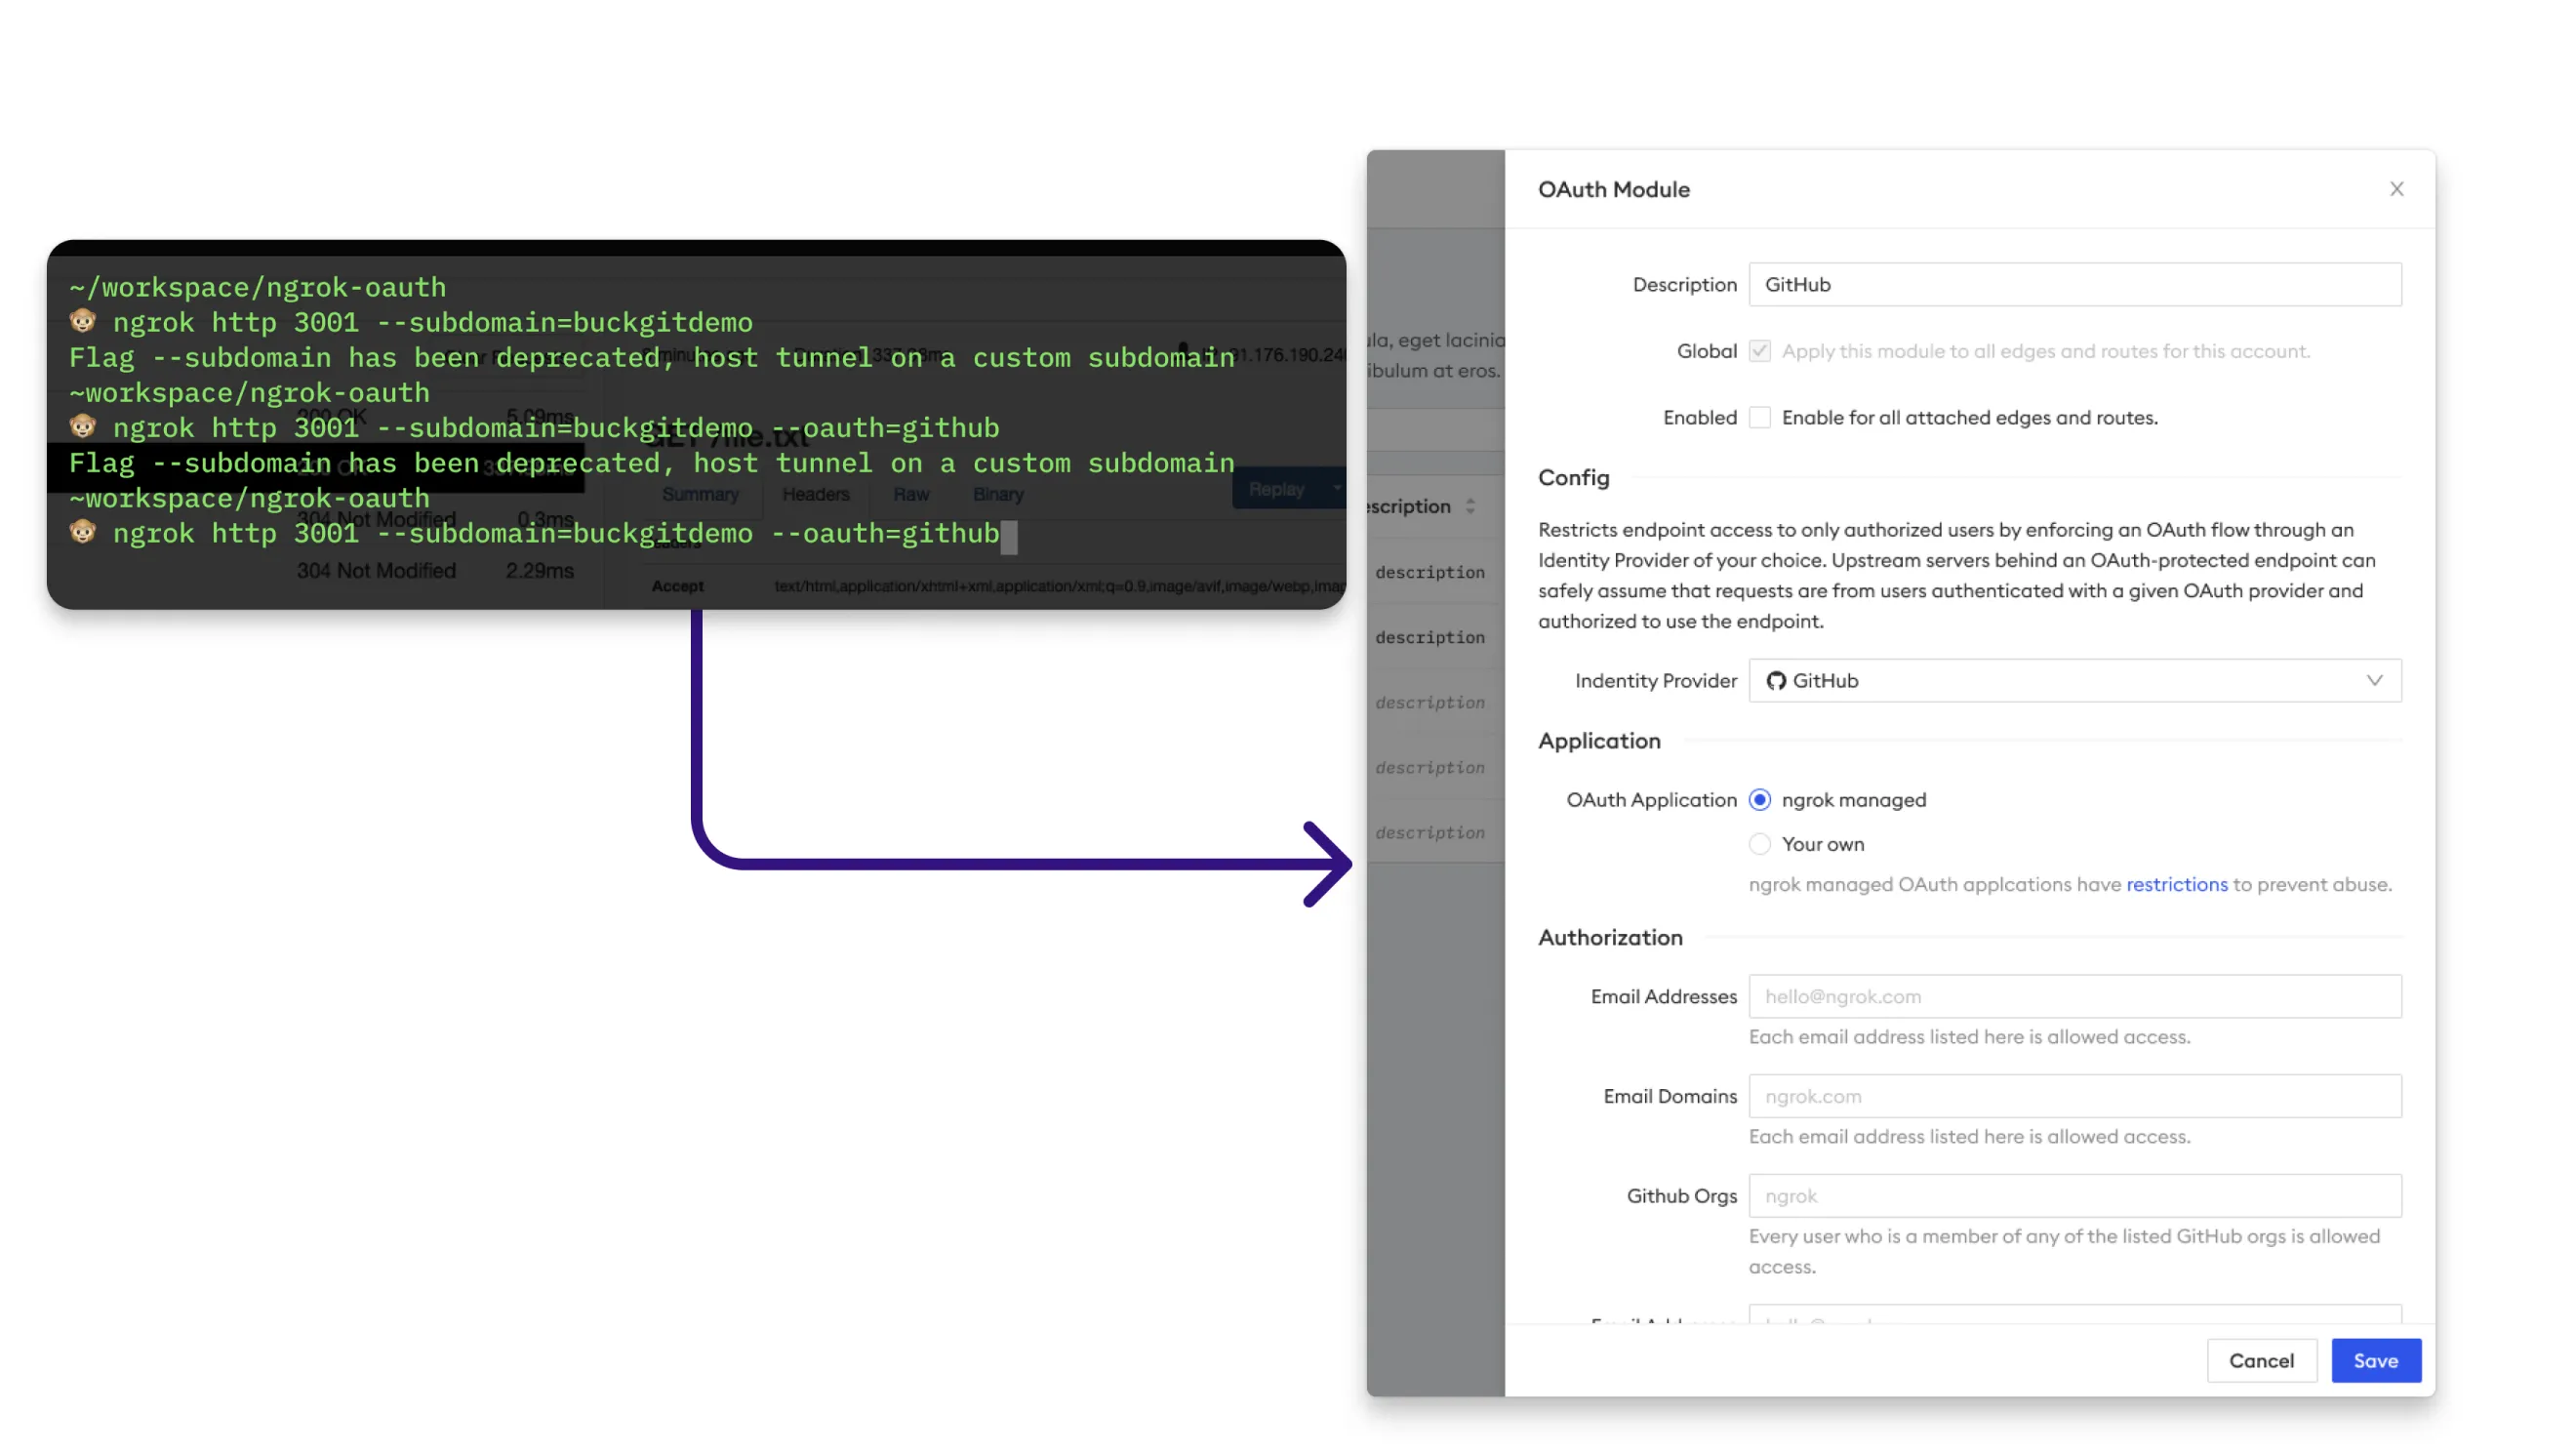Viewport: 2576px width, 1453px height.
Task: Toggle the Enabled checkbox for OAuth module
Action: [1758, 416]
